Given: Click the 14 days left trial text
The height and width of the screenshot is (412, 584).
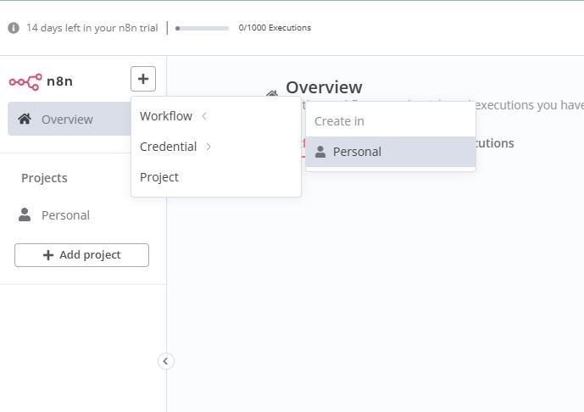Looking at the screenshot, I should click(x=92, y=28).
